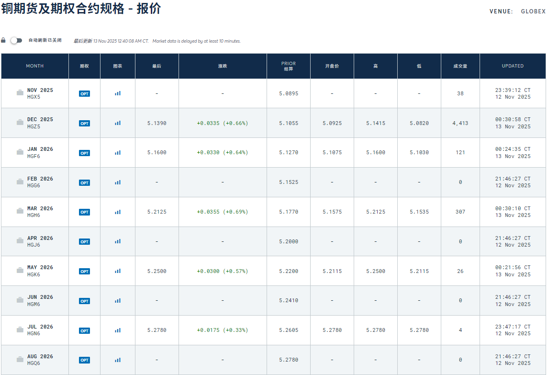Image resolution: width=548 pixels, height=375 pixels.
Task: Click the 涨跌 change column header
Action: click(x=223, y=66)
